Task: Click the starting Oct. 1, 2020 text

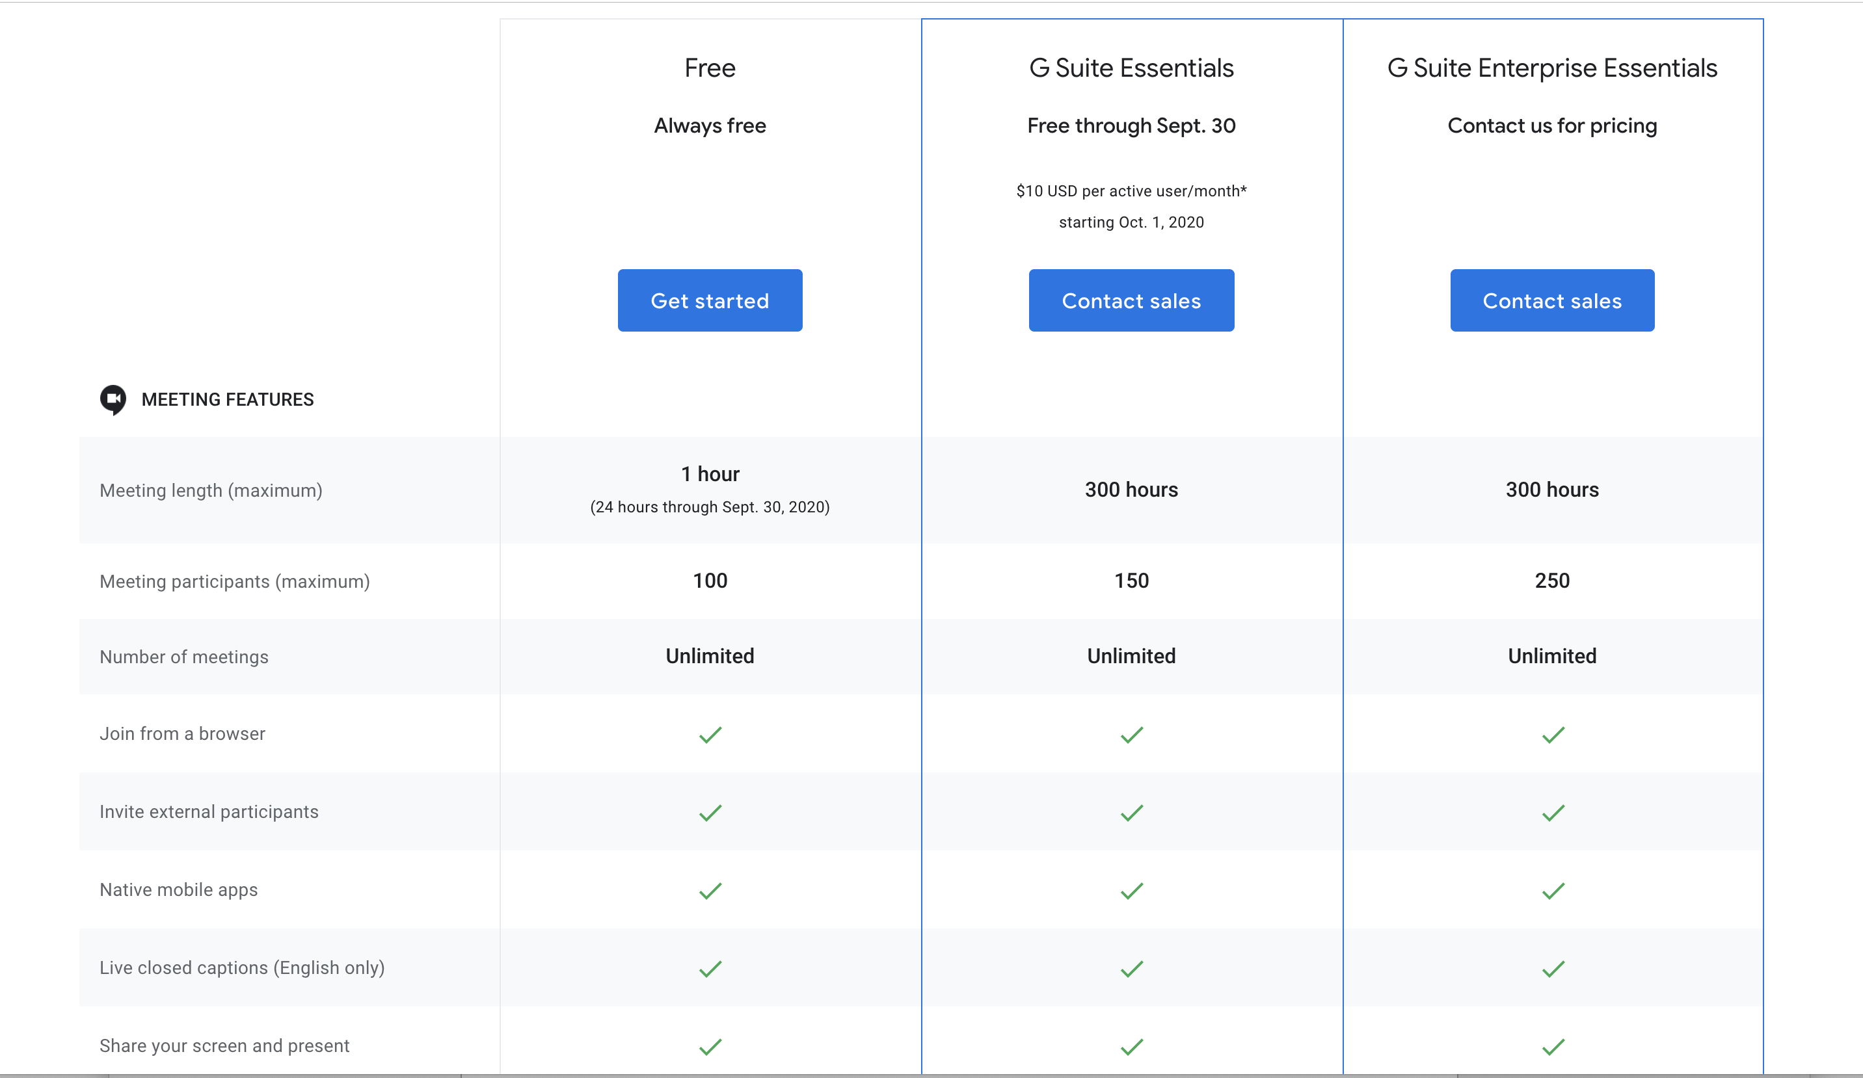Action: click(1131, 222)
